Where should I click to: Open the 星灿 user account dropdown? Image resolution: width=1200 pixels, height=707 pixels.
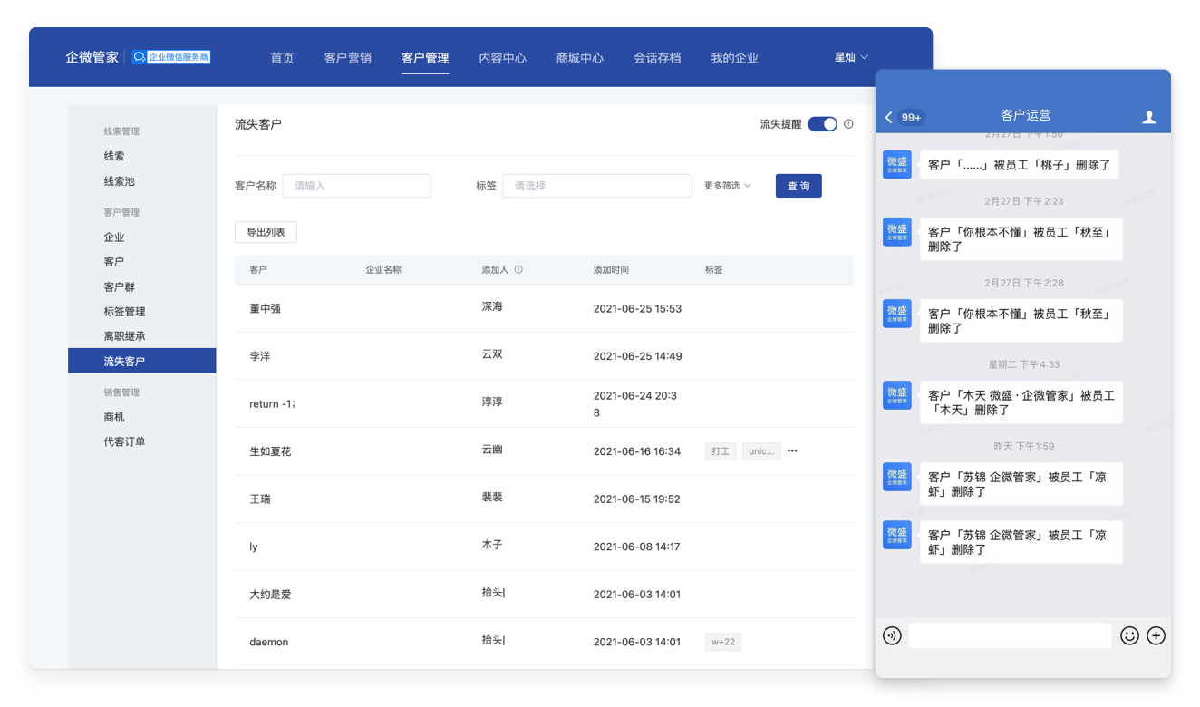coord(850,57)
